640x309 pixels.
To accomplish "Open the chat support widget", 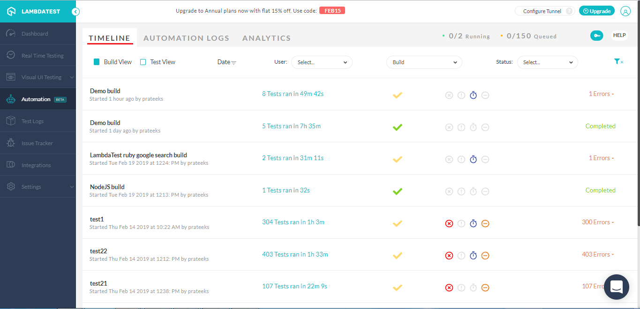I will [616, 287].
